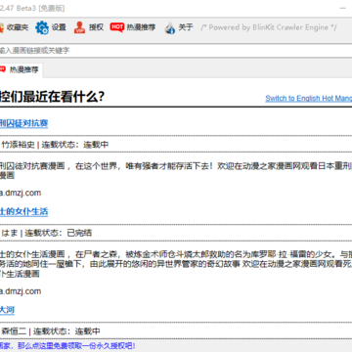Image resolution: width=352 pixels, height=352 pixels.
Task: Open the red HOT 热漫推荐 icon
Action: click(116, 27)
